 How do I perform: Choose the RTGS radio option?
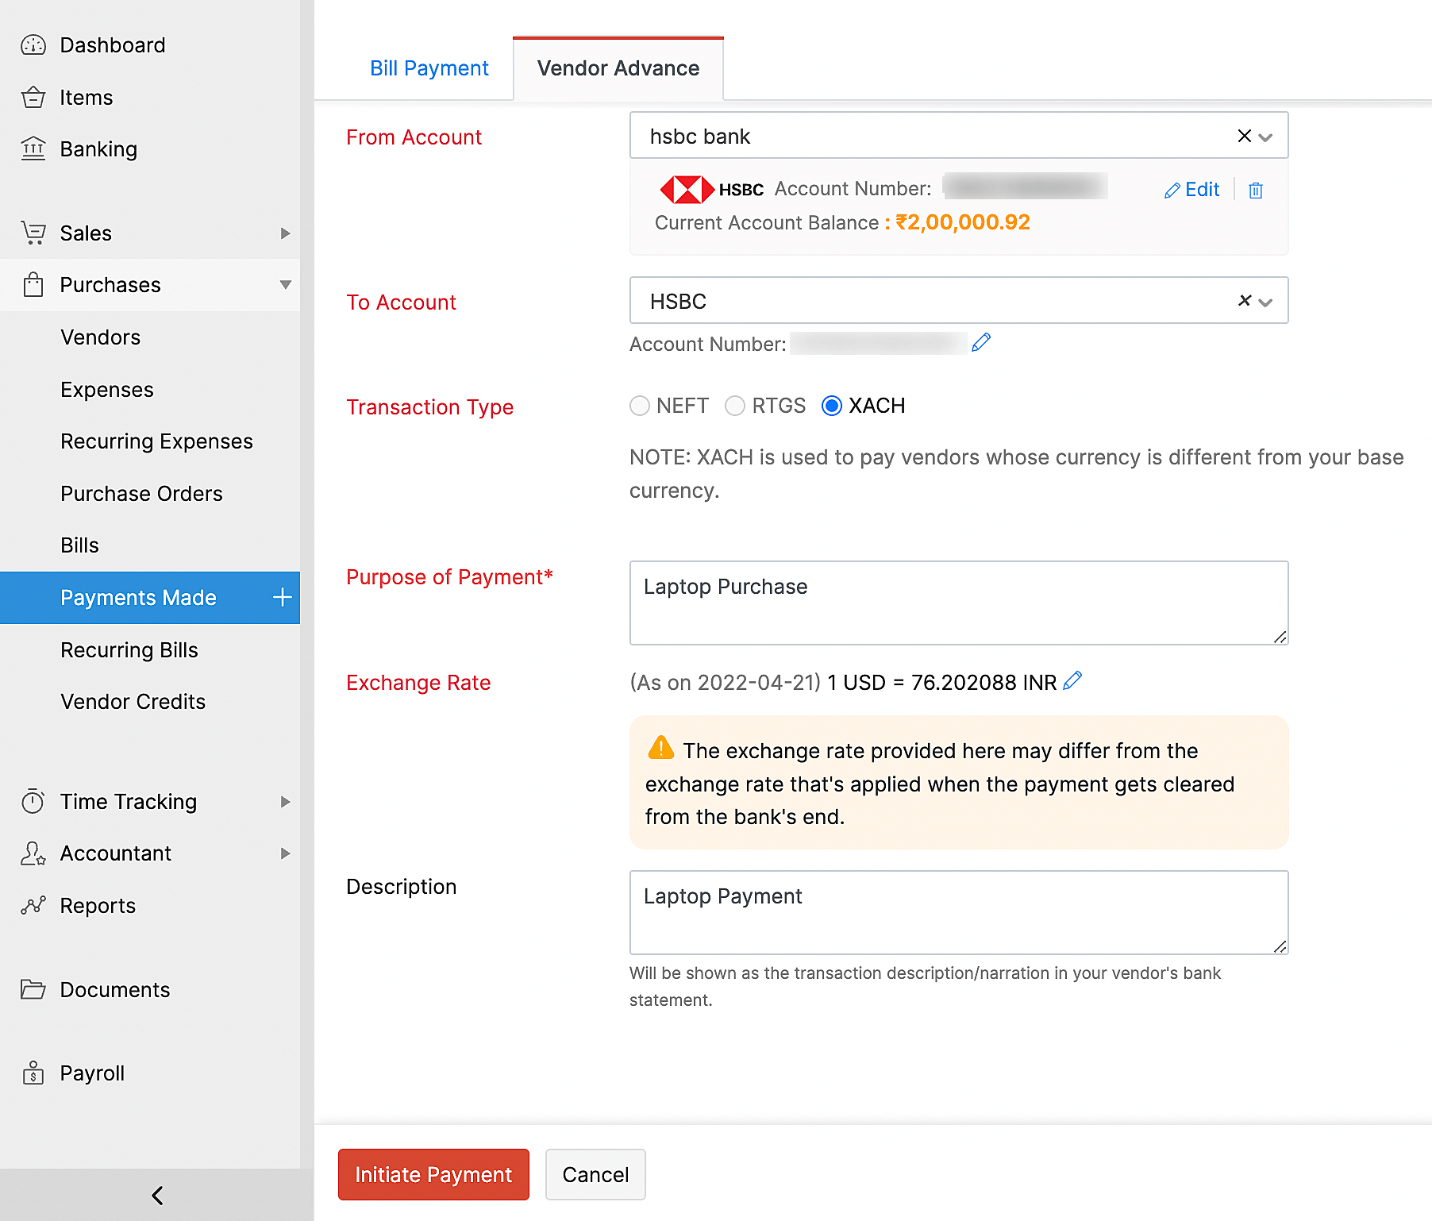coord(735,406)
